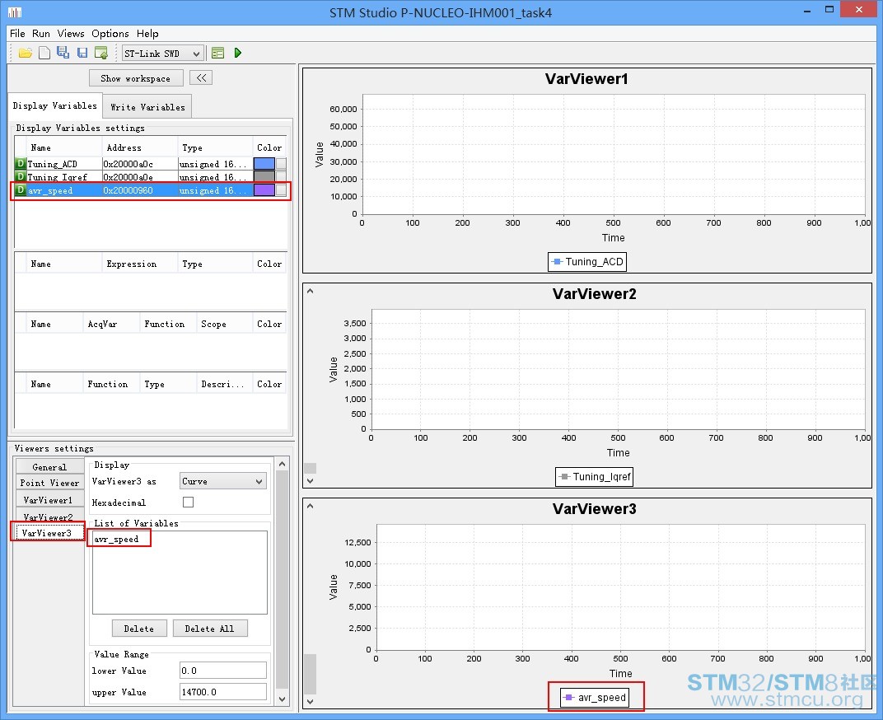Select the General viewers settings tab

click(49, 467)
